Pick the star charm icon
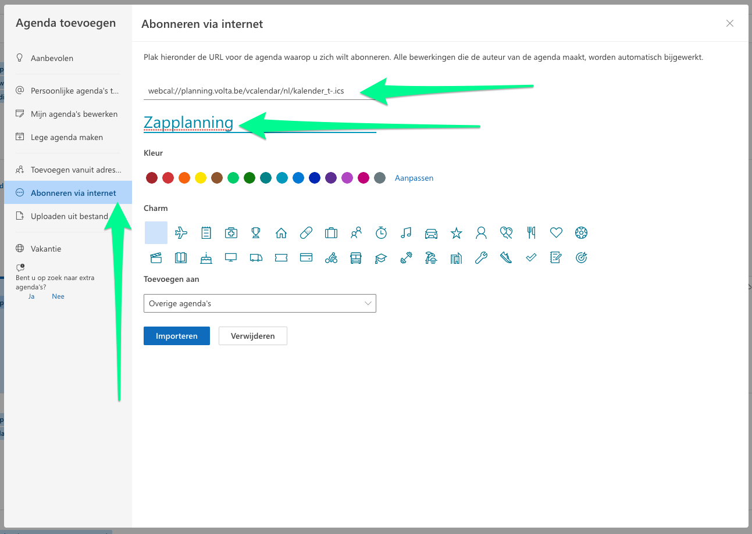Screen dimensions: 752x534 [x=457, y=233]
